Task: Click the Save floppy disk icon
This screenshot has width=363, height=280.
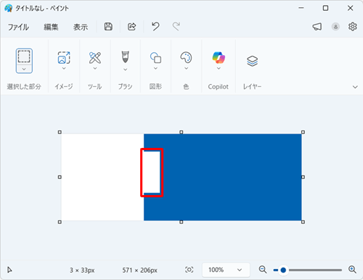Action: click(108, 27)
